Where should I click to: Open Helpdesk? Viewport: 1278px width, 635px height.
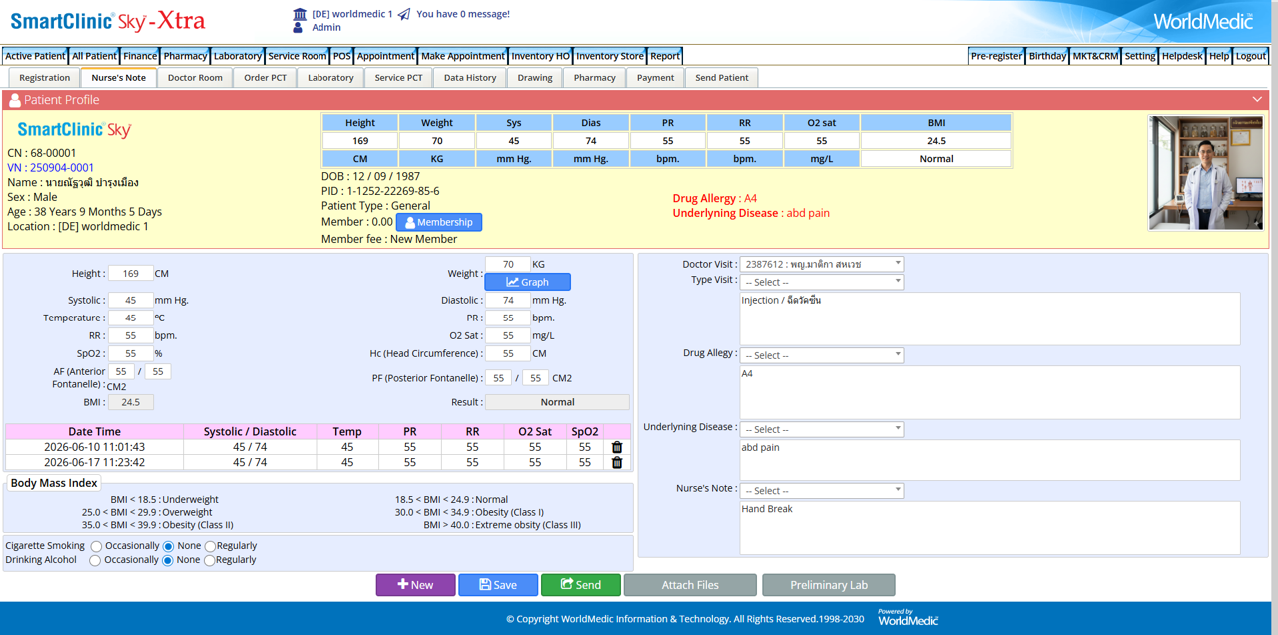pos(1182,56)
